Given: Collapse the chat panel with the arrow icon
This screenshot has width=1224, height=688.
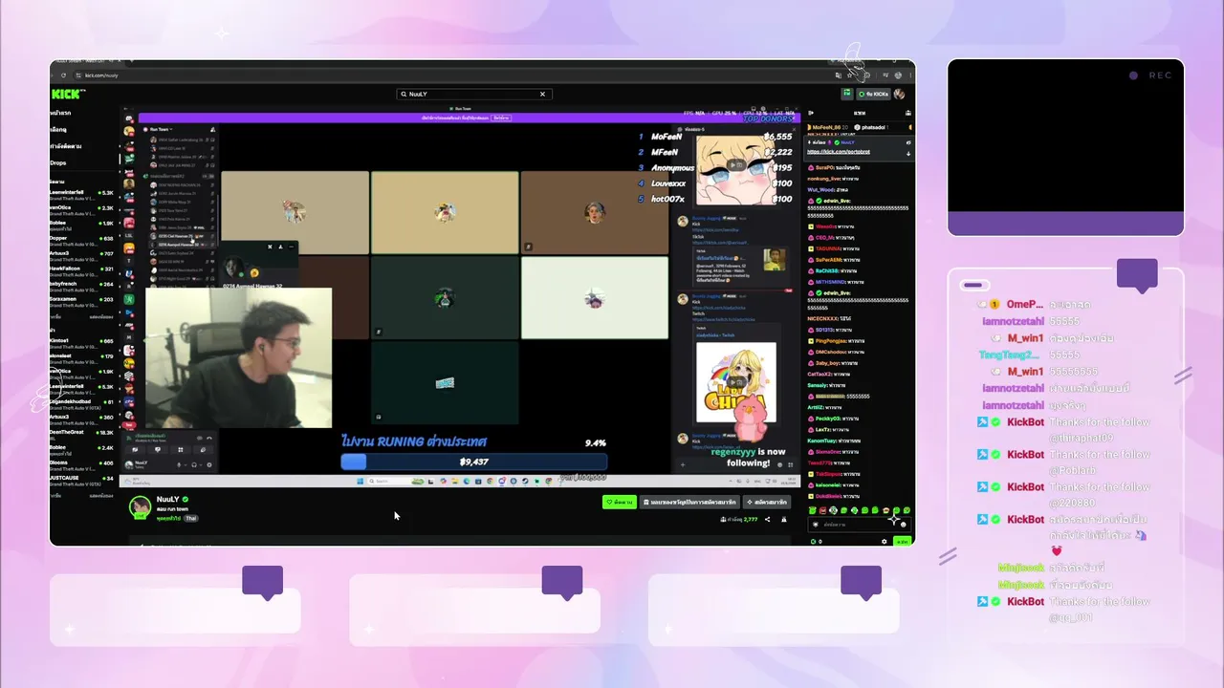Looking at the screenshot, I should click(812, 113).
